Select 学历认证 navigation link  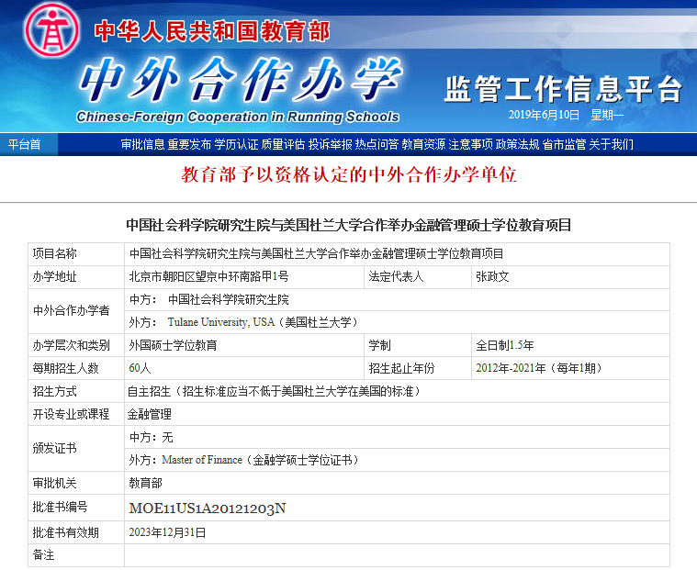click(x=236, y=144)
